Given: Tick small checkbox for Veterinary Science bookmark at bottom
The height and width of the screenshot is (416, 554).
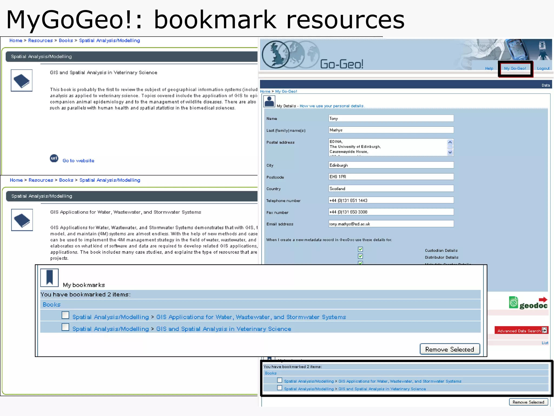Looking at the screenshot, I should tap(280, 388).
